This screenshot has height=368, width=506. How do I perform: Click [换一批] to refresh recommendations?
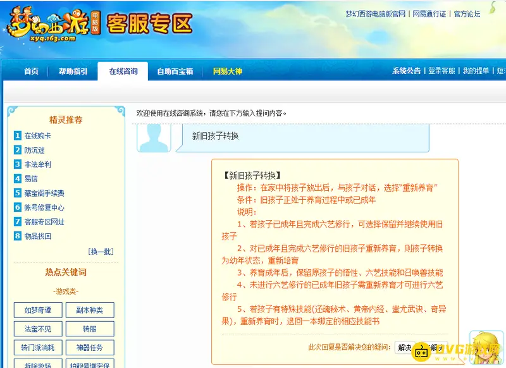pos(101,252)
